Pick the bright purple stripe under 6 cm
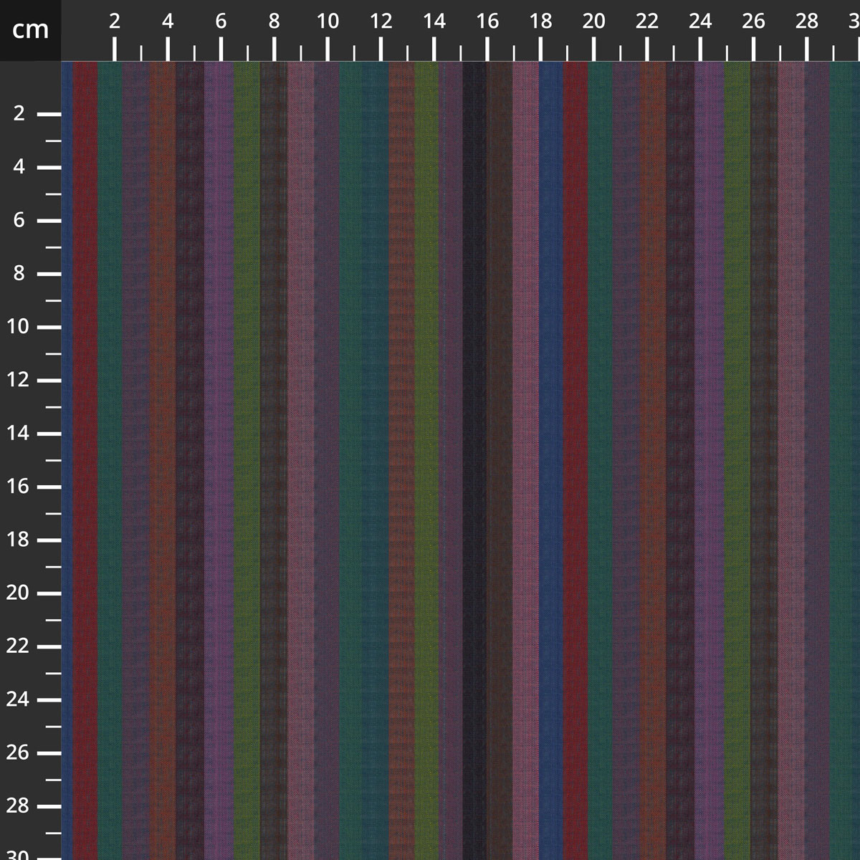 pos(218,430)
